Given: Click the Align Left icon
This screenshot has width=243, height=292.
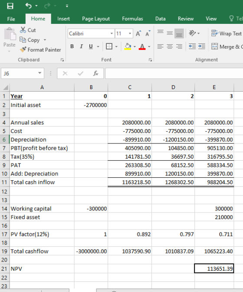Looking at the screenshot, I should tap(160, 46).
